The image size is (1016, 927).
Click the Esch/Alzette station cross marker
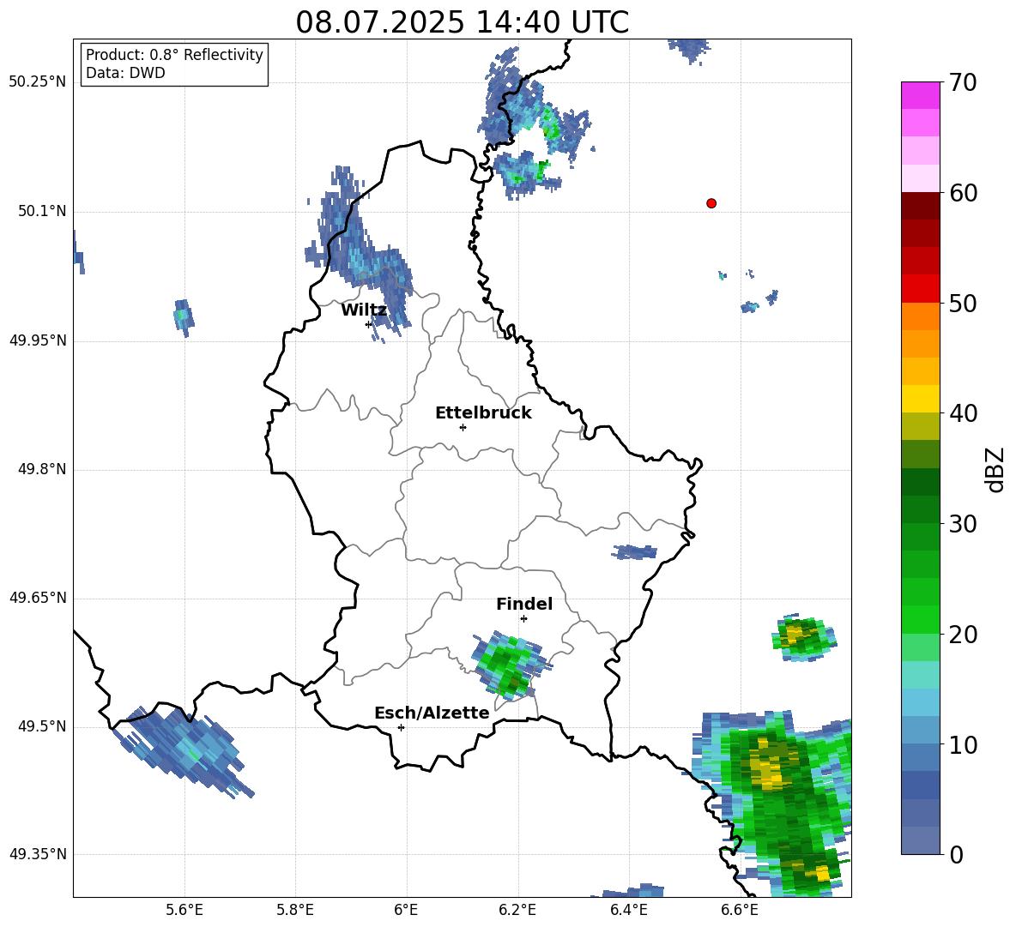[x=401, y=727]
